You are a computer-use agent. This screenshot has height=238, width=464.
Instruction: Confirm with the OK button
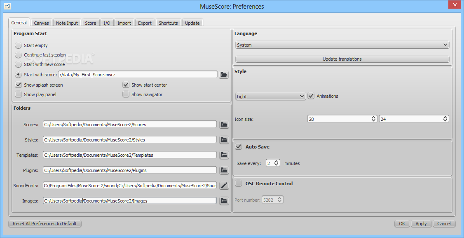point(402,224)
